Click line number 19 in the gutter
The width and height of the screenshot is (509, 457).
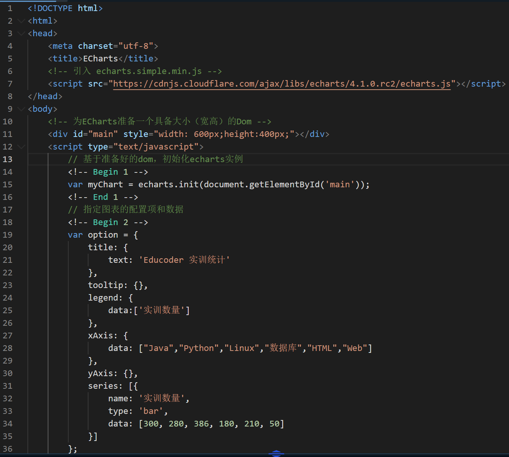pos(8,235)
